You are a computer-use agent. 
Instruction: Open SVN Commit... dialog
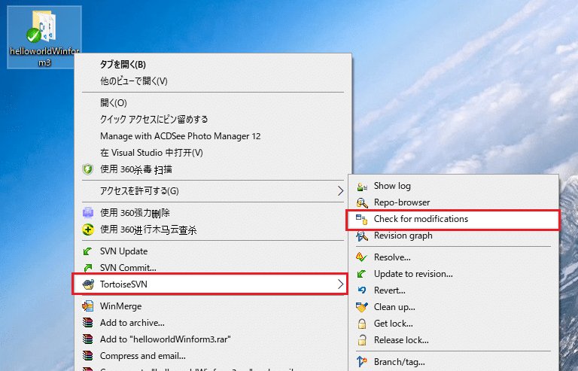[x=213, y=268]
